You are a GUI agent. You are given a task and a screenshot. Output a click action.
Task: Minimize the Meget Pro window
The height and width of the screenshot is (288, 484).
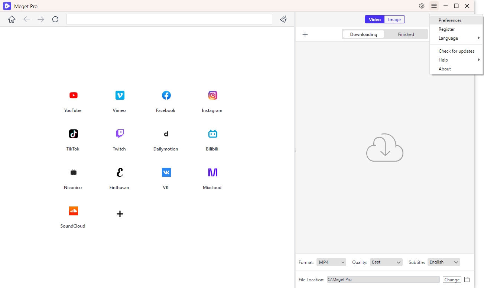coord(445,6)
